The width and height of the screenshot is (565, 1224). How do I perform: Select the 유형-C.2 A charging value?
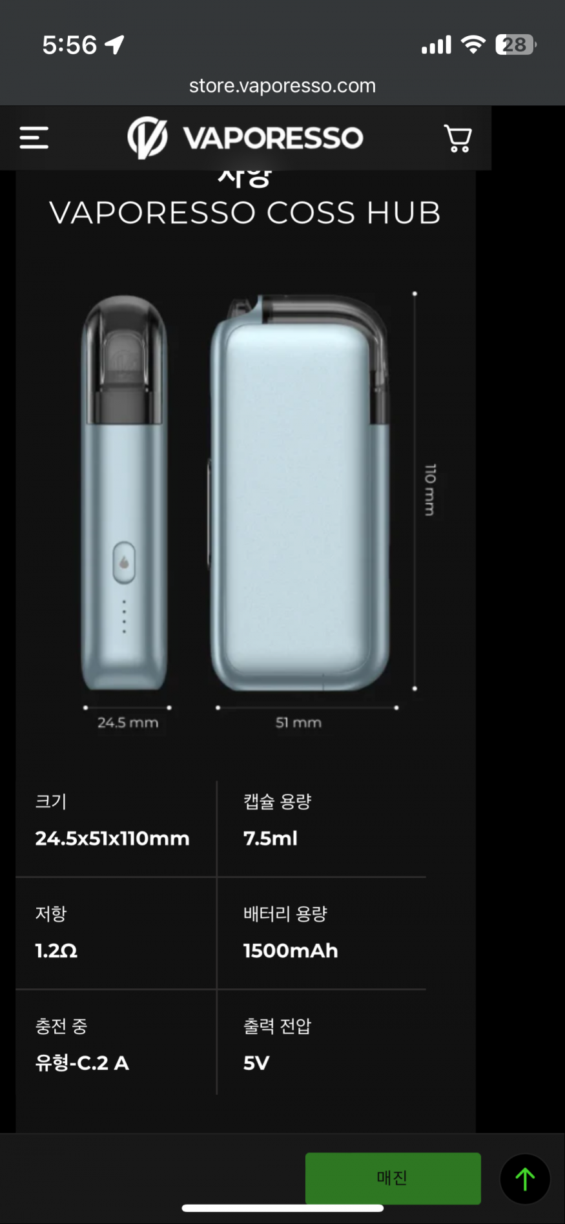pos(82,1063)
